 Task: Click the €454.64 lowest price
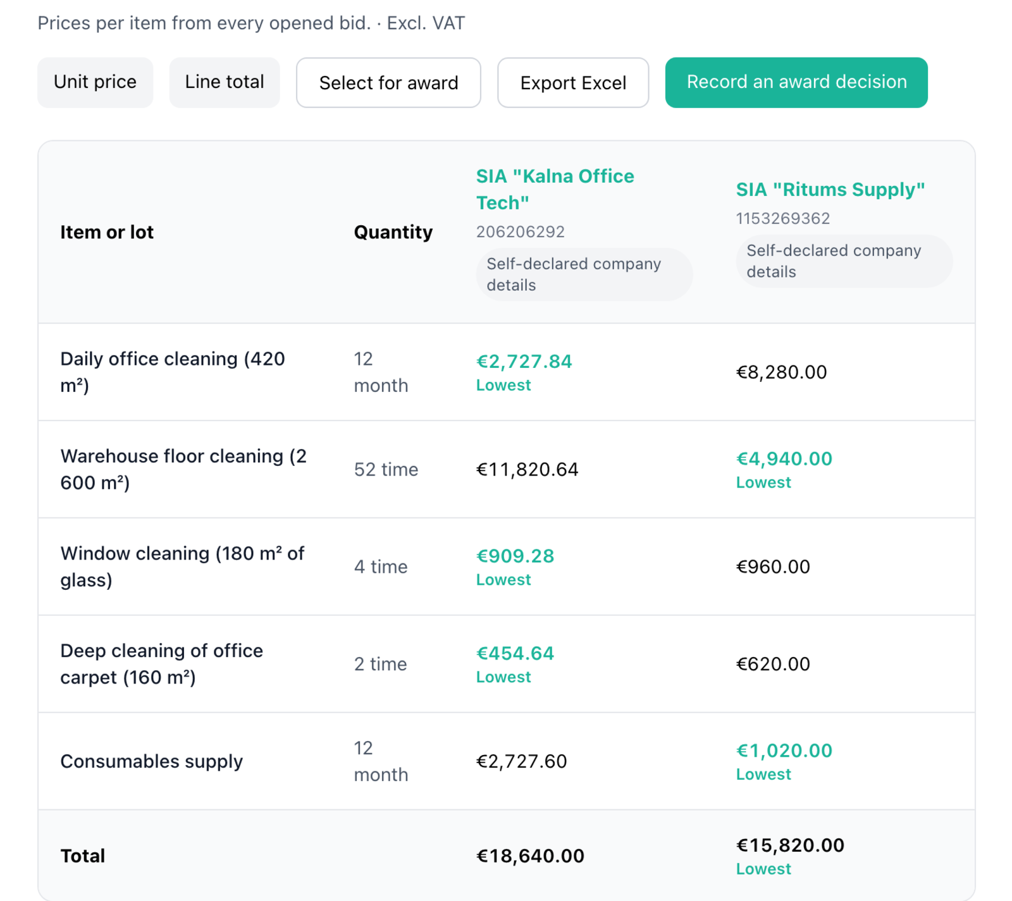click(515, 654)
